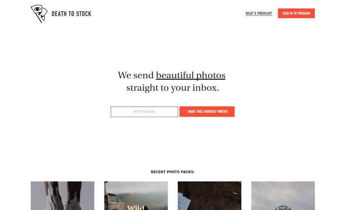Select the dark wooden table photo pack
The height and width of the screenshot is (210, 348).
(x=210, y=196)
